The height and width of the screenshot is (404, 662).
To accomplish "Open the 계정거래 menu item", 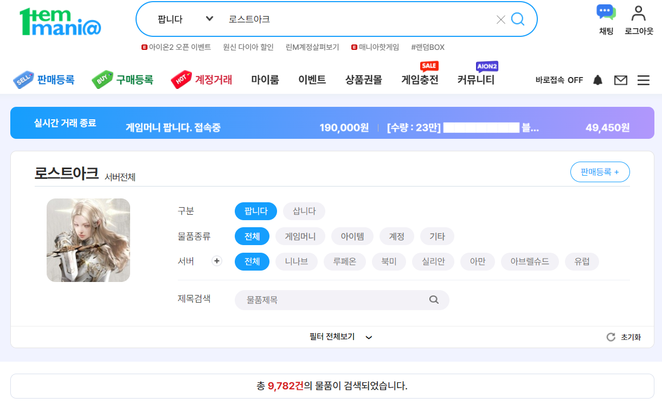I will pyautogui.click(x=202, y=80).
